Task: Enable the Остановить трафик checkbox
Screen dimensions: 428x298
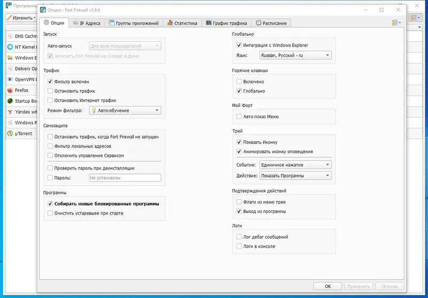Action: 50,91
